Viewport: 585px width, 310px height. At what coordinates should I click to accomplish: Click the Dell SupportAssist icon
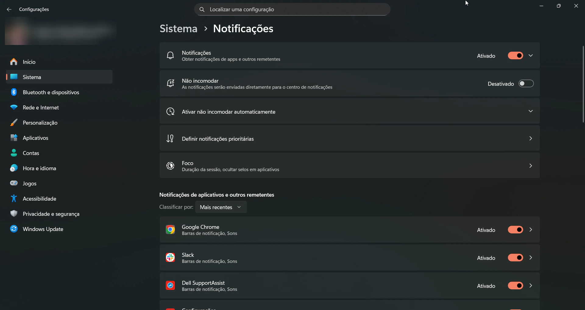170,285
